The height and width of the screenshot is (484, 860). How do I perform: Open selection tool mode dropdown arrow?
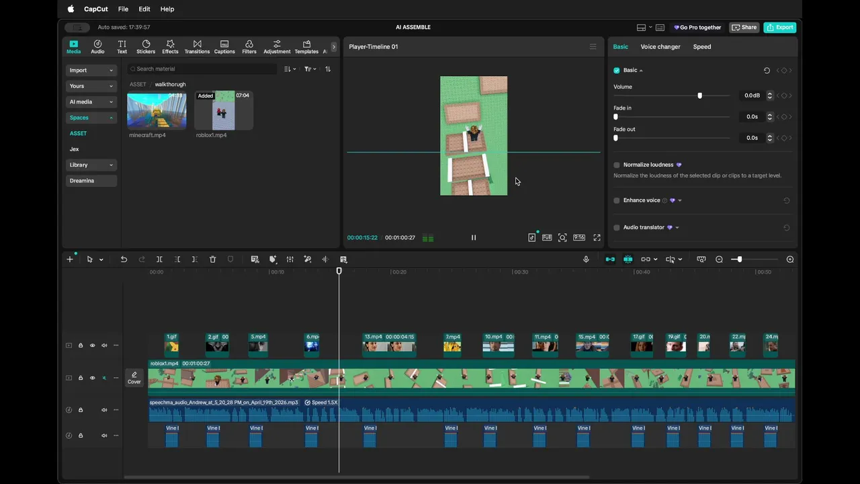(101, 259)
